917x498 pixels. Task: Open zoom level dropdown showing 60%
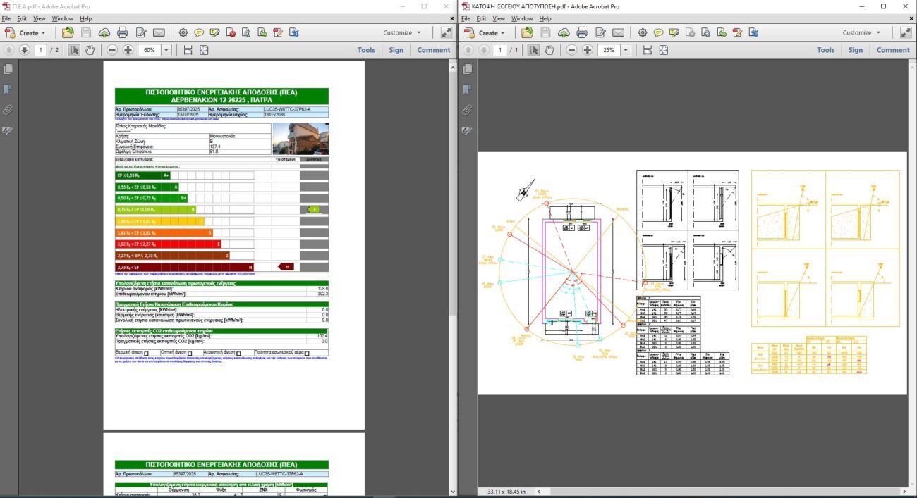(166, 50)
